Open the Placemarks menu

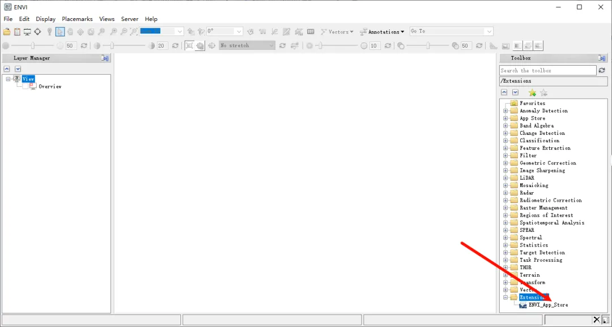point(77,19)
